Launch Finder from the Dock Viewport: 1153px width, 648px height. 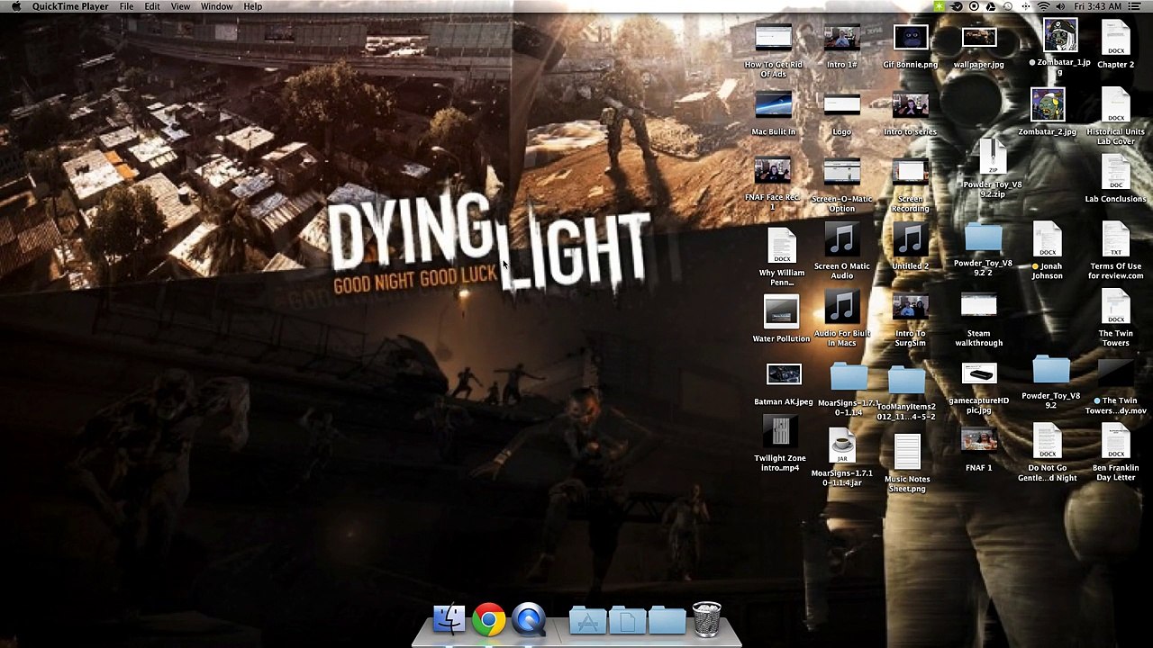449,619
